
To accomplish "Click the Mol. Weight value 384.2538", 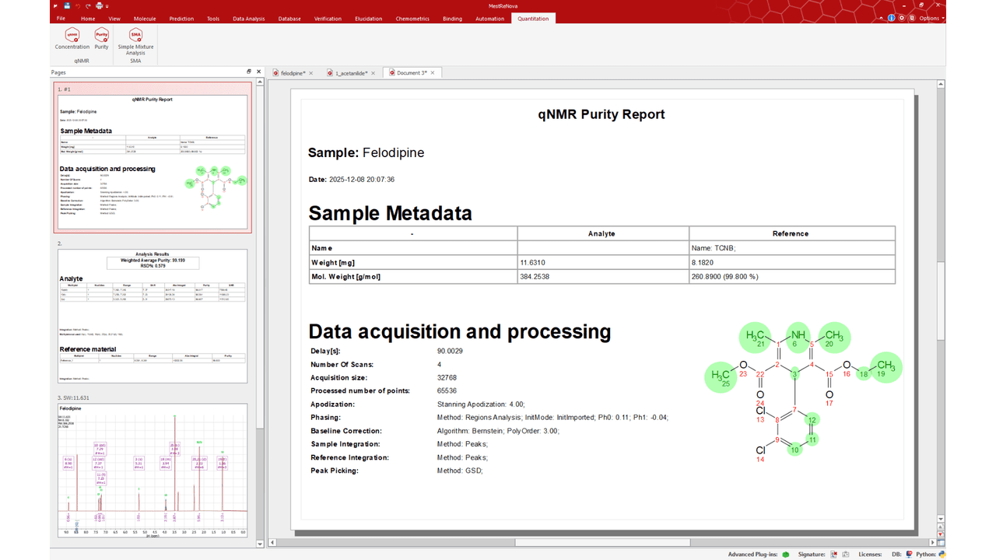I will [603, 276].
